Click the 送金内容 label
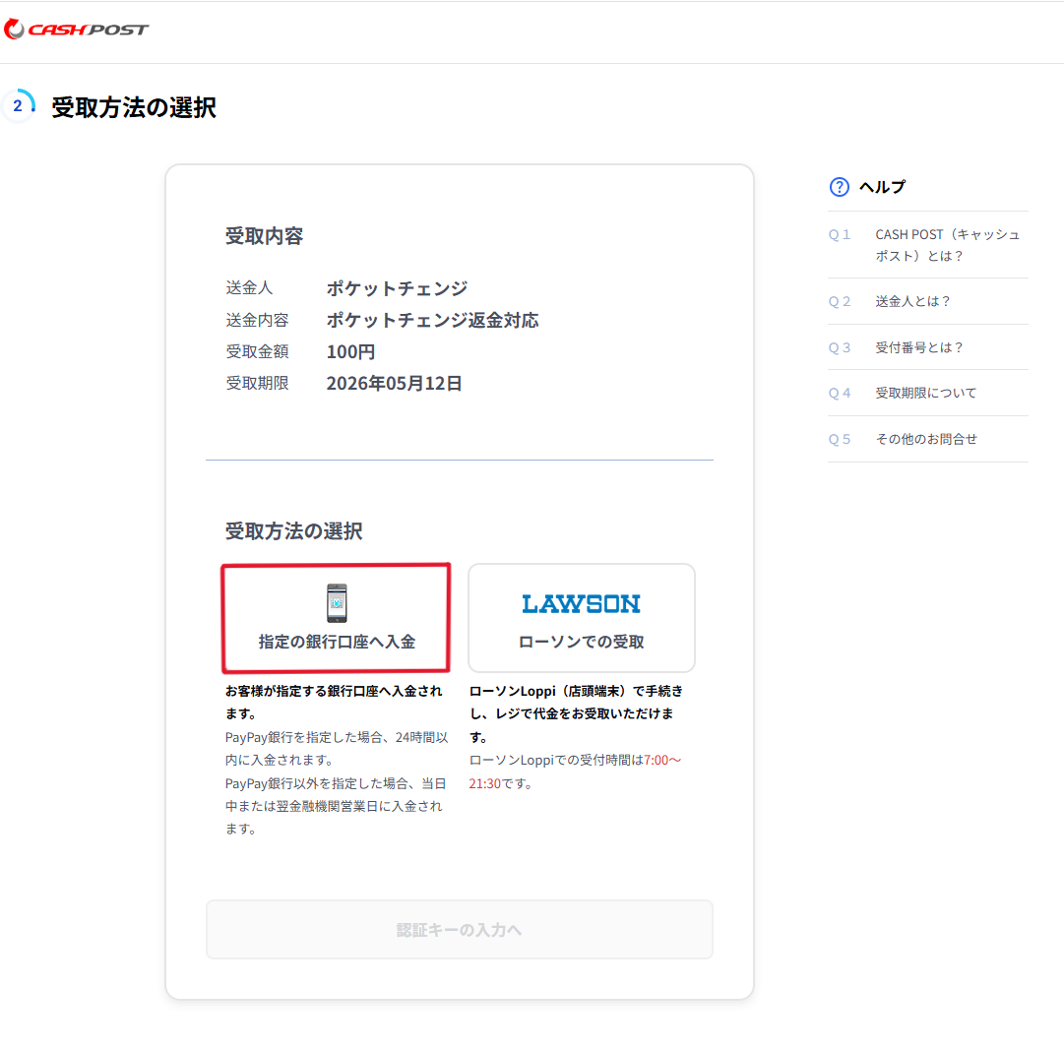The image size is (1064, 1050). (x=257, y=320)
